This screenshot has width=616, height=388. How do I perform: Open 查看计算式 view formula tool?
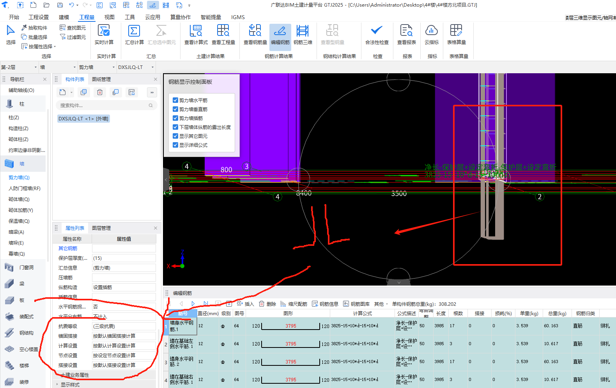tap(196, 34)
